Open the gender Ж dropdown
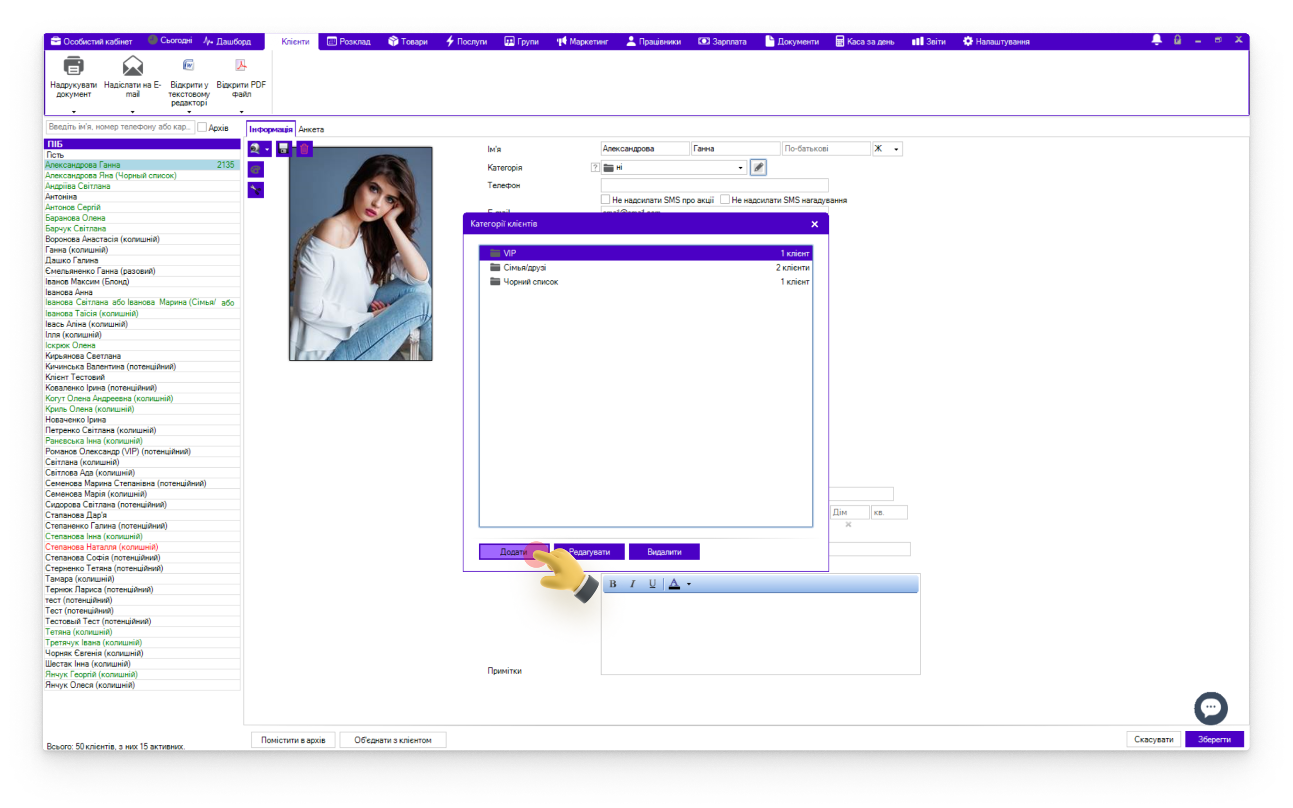 [896, 149]
